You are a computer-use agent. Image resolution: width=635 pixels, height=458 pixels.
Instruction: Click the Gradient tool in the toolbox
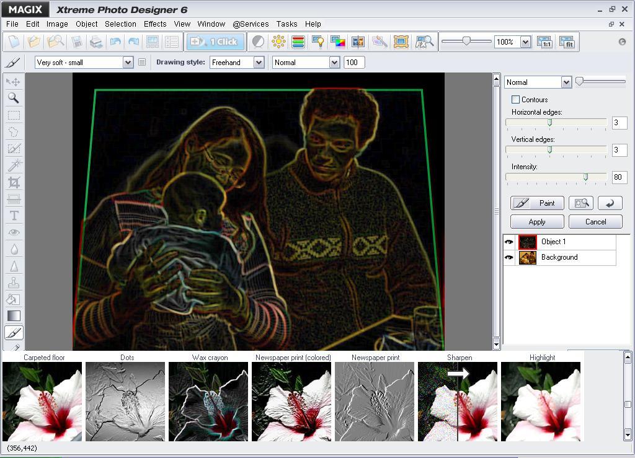pos(14,315)
